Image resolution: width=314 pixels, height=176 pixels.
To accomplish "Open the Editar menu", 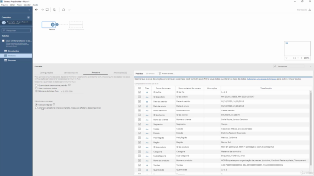I will point(12,5).
